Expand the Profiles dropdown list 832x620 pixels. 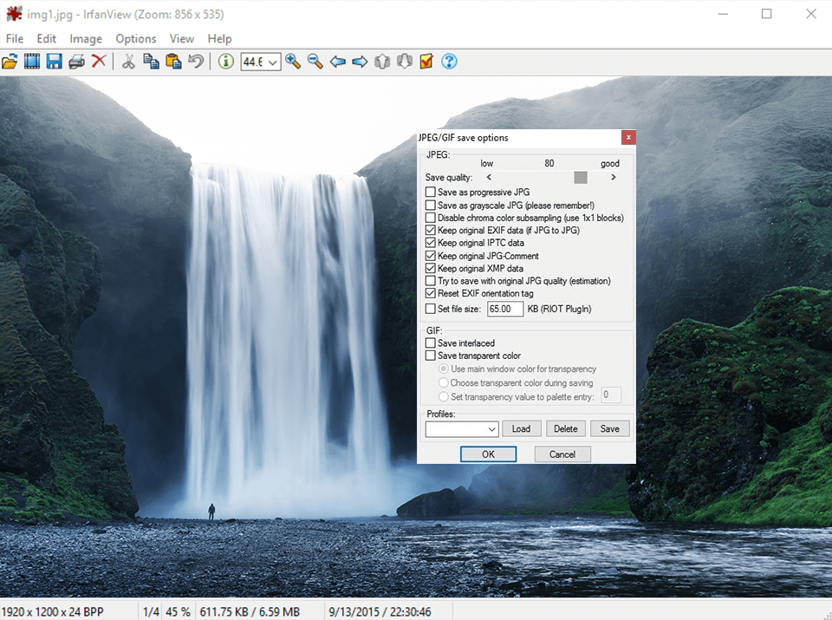(x=491, y=429)
